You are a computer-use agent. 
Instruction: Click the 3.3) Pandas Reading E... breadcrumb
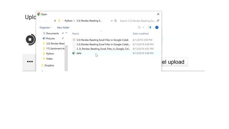click(89, 21)
